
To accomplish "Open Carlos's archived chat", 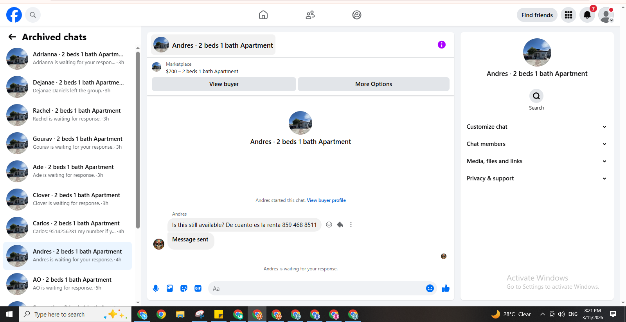I will coord(67,227).
